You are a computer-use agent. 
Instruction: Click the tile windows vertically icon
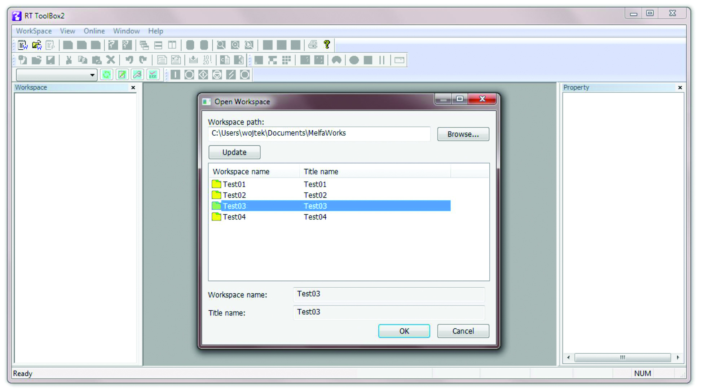pyautogui.click(x=172, y=45)
